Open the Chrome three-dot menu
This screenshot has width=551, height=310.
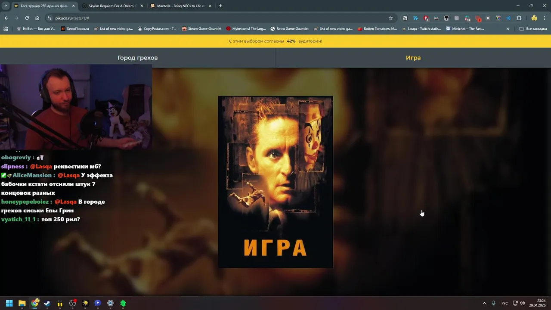point(545,18)
